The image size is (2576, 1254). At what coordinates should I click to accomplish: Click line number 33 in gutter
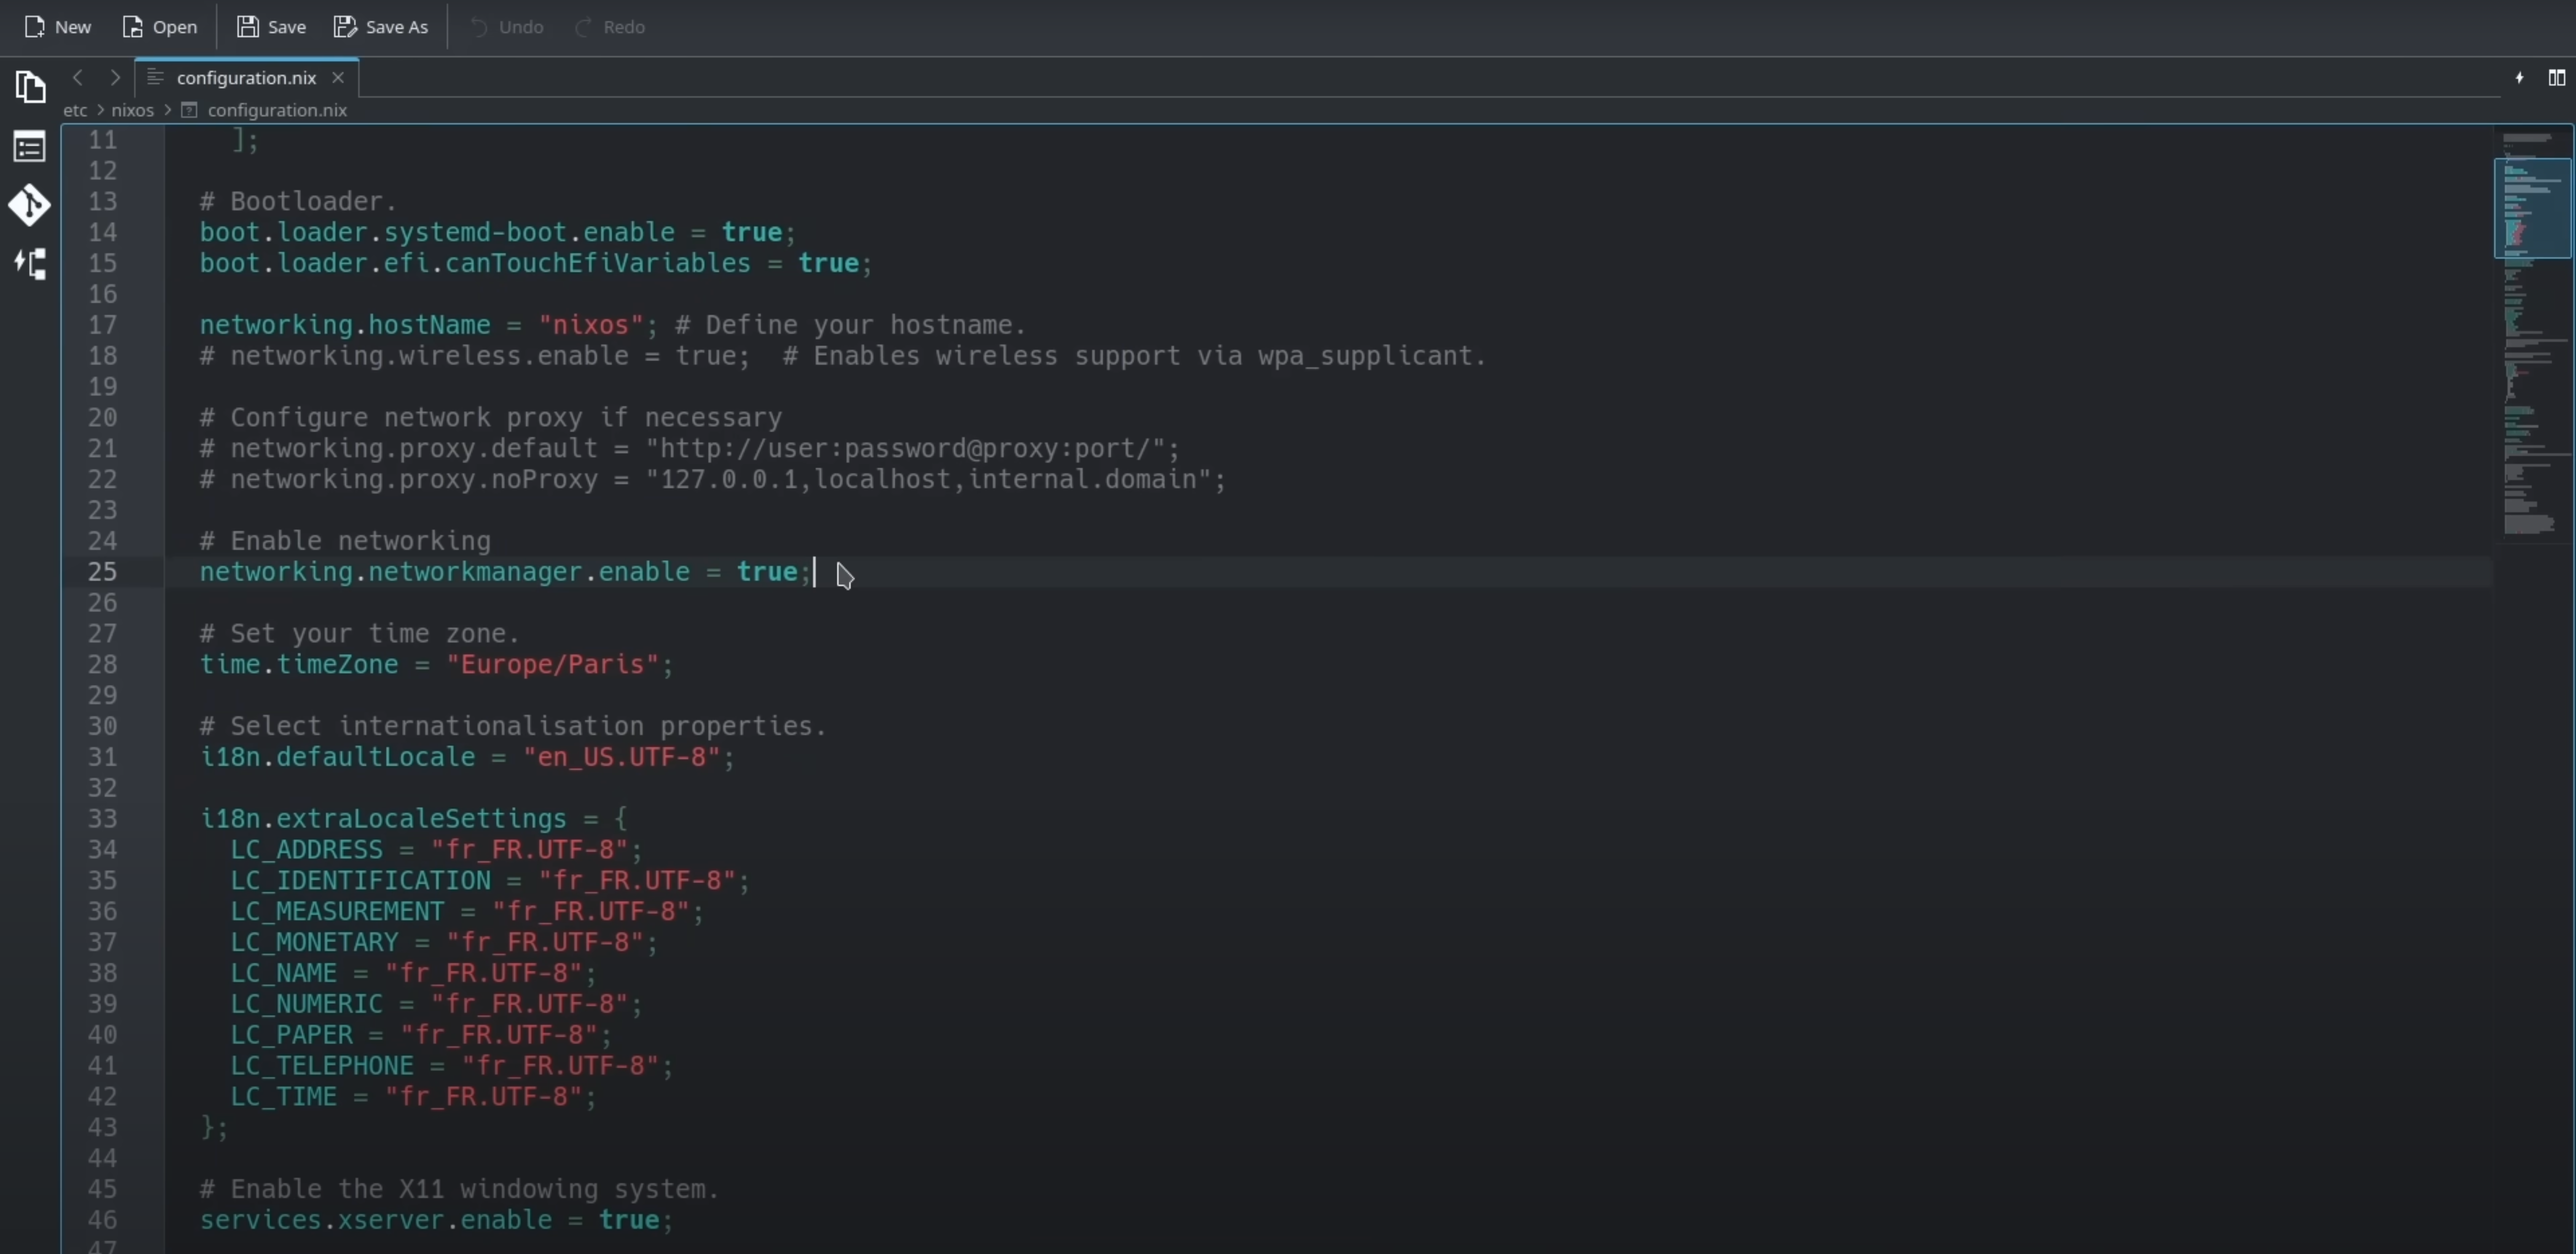103,819
